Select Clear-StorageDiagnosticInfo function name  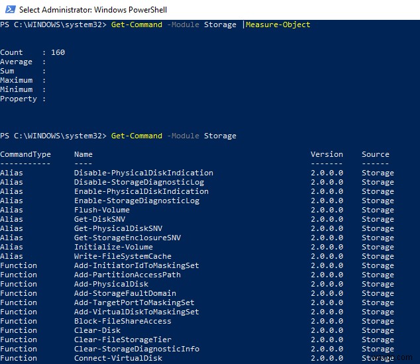(x=136, y=349)
